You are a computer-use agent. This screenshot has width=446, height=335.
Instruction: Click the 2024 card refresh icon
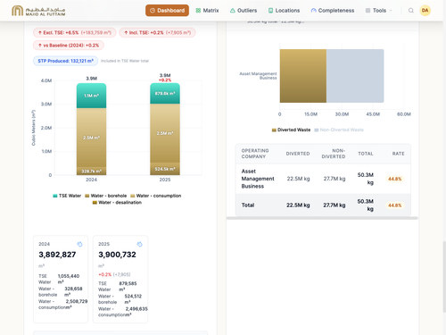coord(79,244)
